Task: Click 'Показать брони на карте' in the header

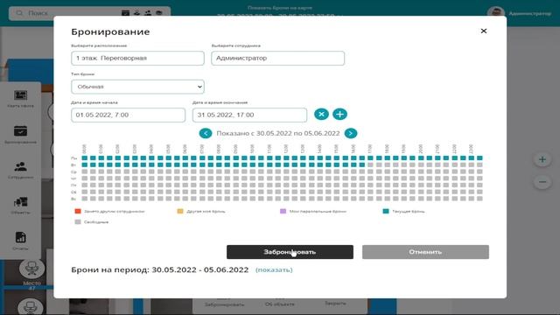Action: [x=280, y=8]
